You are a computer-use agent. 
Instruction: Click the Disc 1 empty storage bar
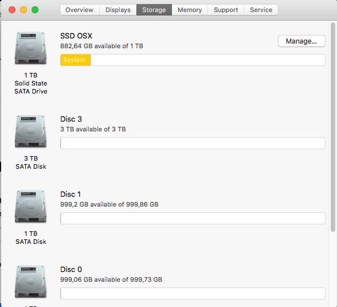(193, 218)
